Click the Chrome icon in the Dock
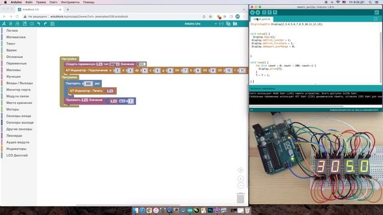The image size is (383, 215). [149, 210]
